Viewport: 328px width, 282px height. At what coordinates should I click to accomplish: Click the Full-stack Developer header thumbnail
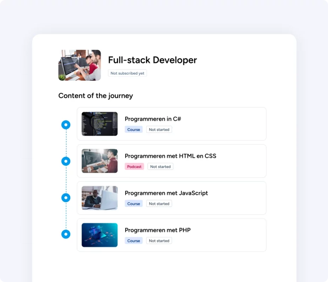click(x=79, y=65)
